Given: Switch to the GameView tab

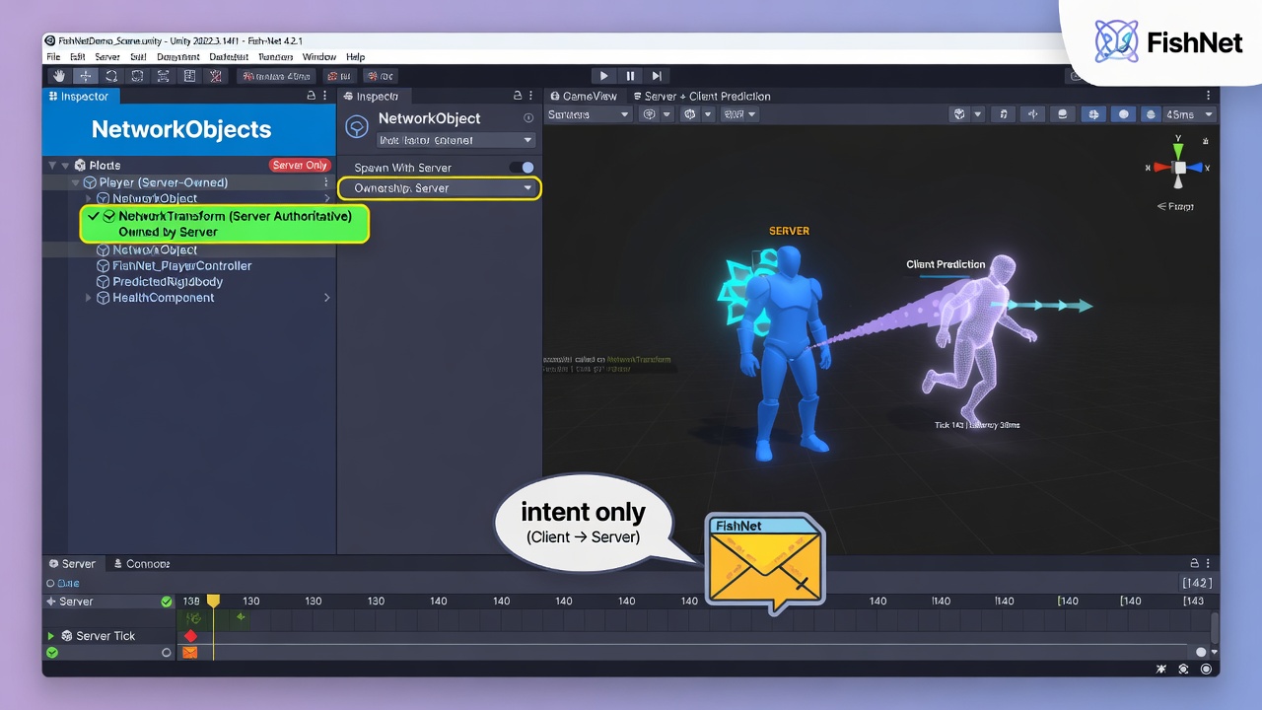Looking at the screenshot, I should (584, 96).
